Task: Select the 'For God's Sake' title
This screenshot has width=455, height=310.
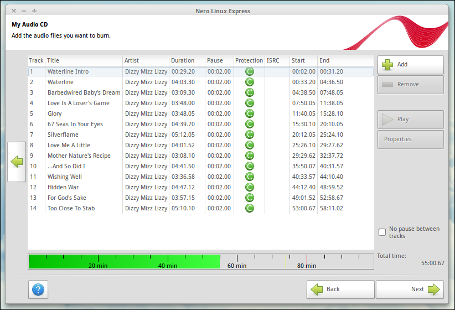Action: [x=67, y=198]
